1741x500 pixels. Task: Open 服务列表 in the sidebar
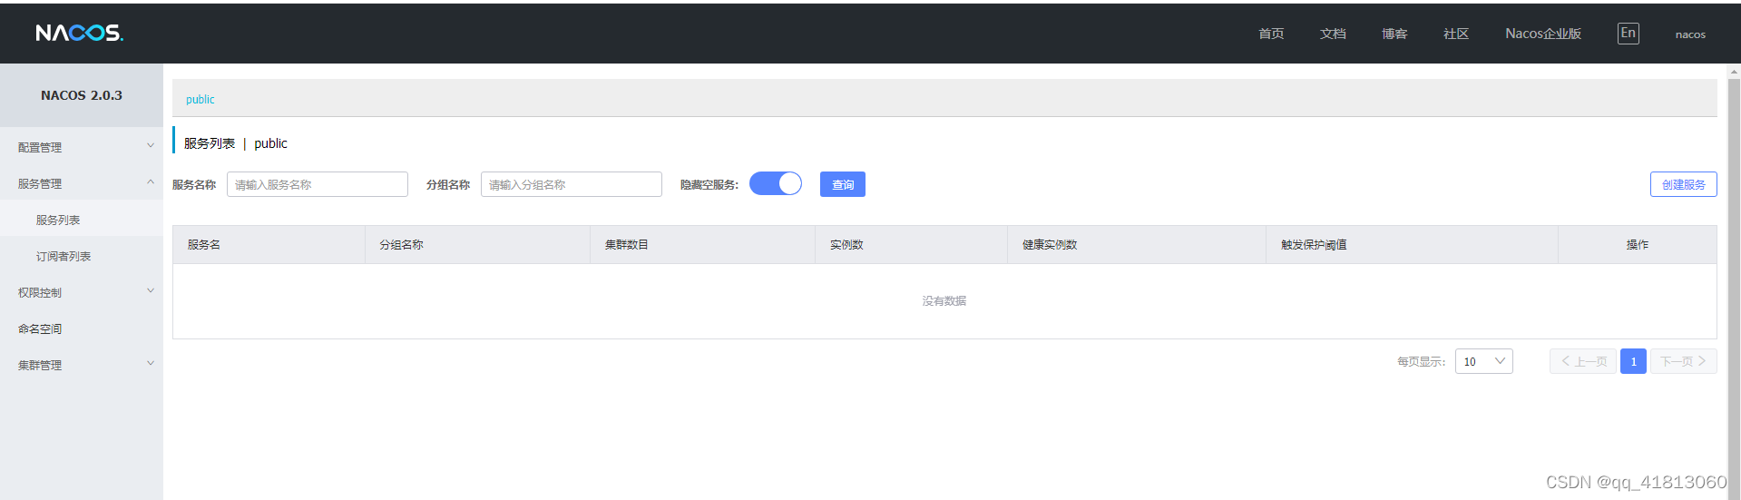[82, 220]
